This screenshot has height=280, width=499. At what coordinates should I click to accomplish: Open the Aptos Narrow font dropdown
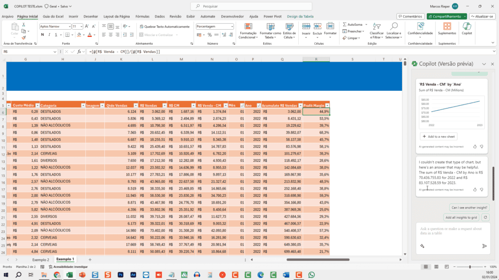(70, 26)
